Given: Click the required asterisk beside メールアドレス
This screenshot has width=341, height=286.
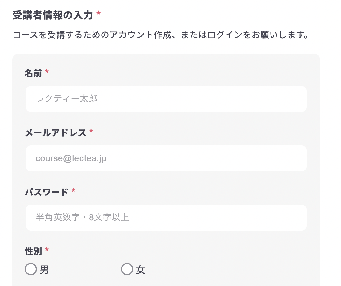Looking at the screenshot, I should pos(91,132).
